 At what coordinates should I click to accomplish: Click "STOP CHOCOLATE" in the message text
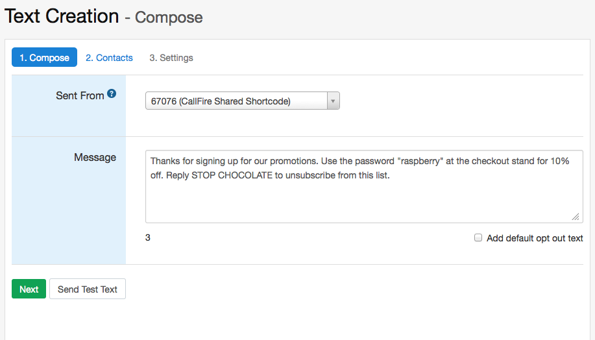(232, 176)
